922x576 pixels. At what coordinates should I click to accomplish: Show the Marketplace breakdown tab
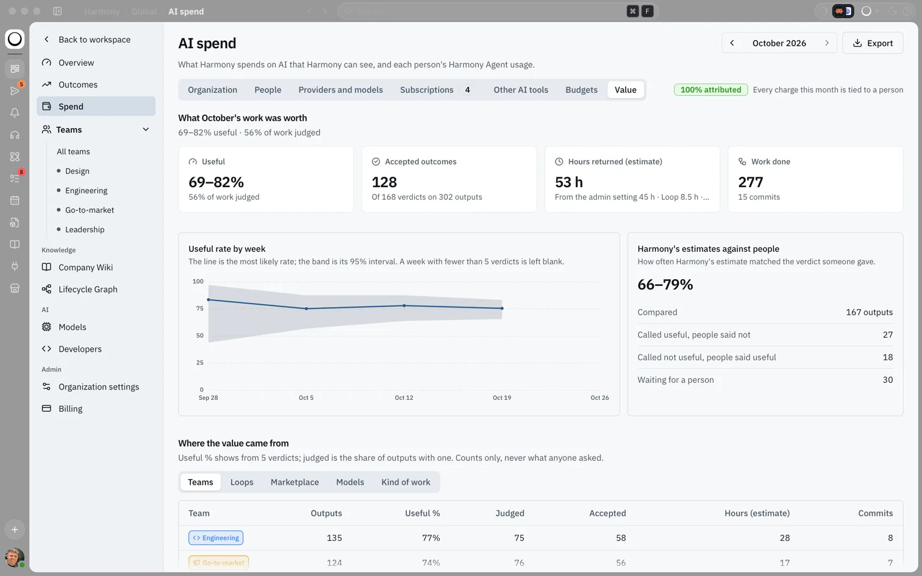coord(295,482)
